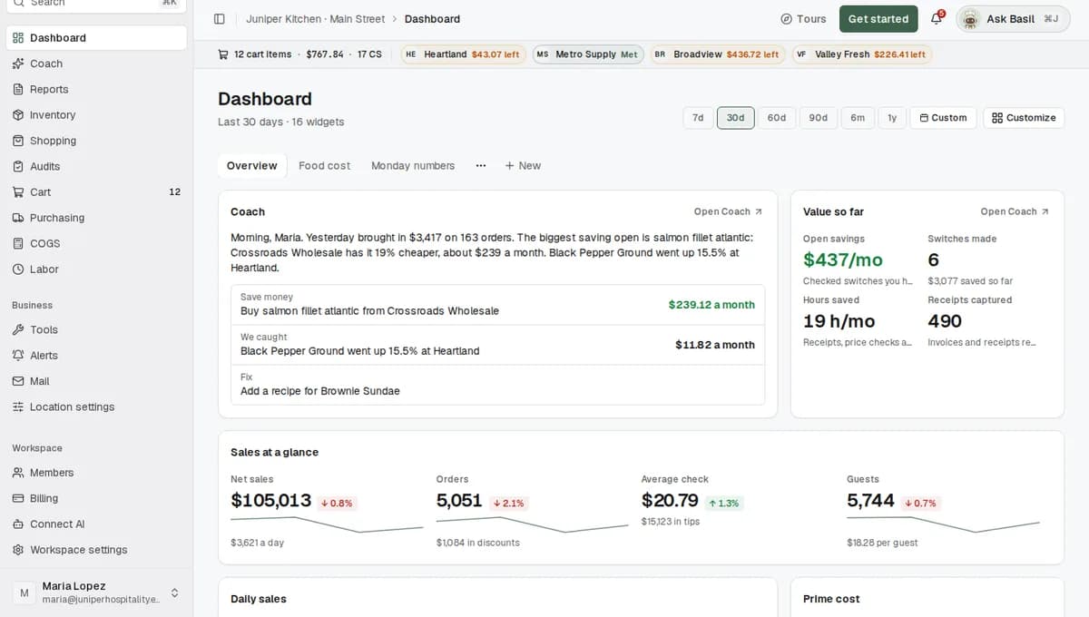This screenshot has width=1089, height=617.
Task: Click the Alerts bell icon in sidebar
Action: 18,356
